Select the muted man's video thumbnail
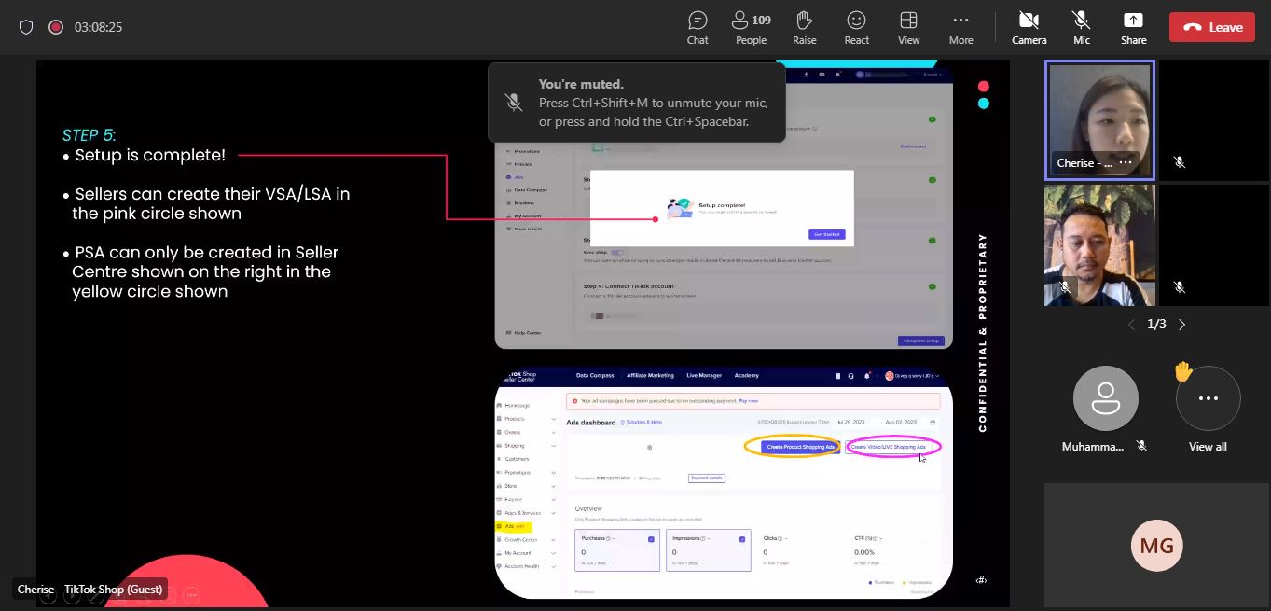This screenshot has width=1271, height=611. pyautogui.click(x=1099, y=245)
